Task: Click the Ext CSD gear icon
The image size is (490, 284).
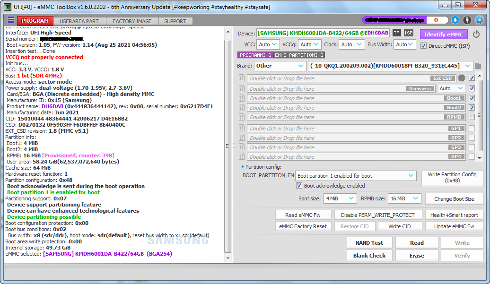Action: (461, 78)
